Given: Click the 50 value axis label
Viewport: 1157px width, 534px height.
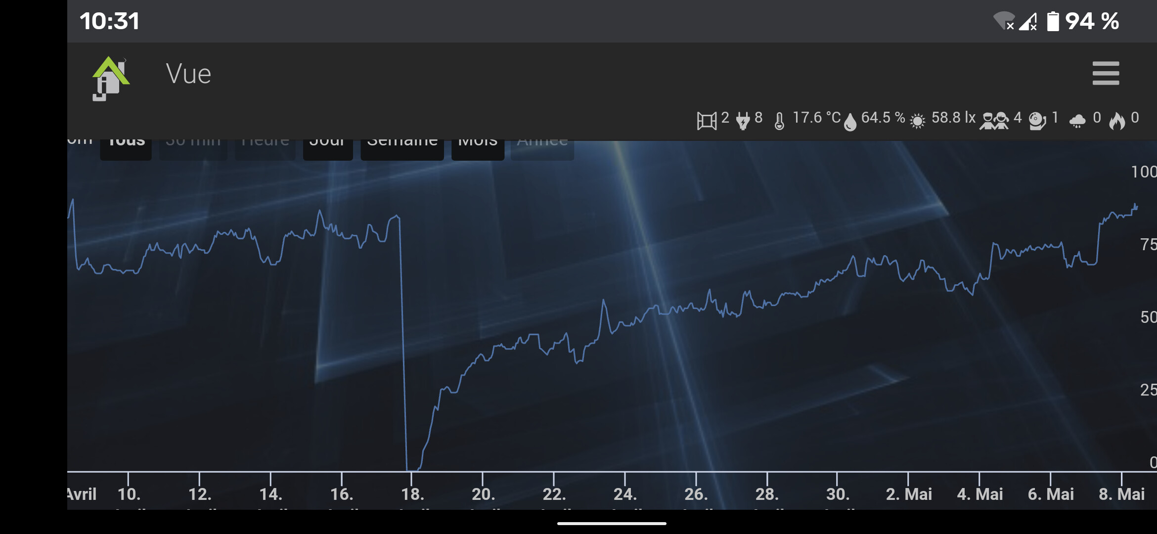Looking at the screenshot, I should click(1149, 317).
